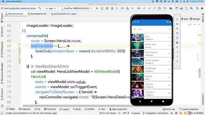Open emulator extended controls (three dots)

[177, 66]
